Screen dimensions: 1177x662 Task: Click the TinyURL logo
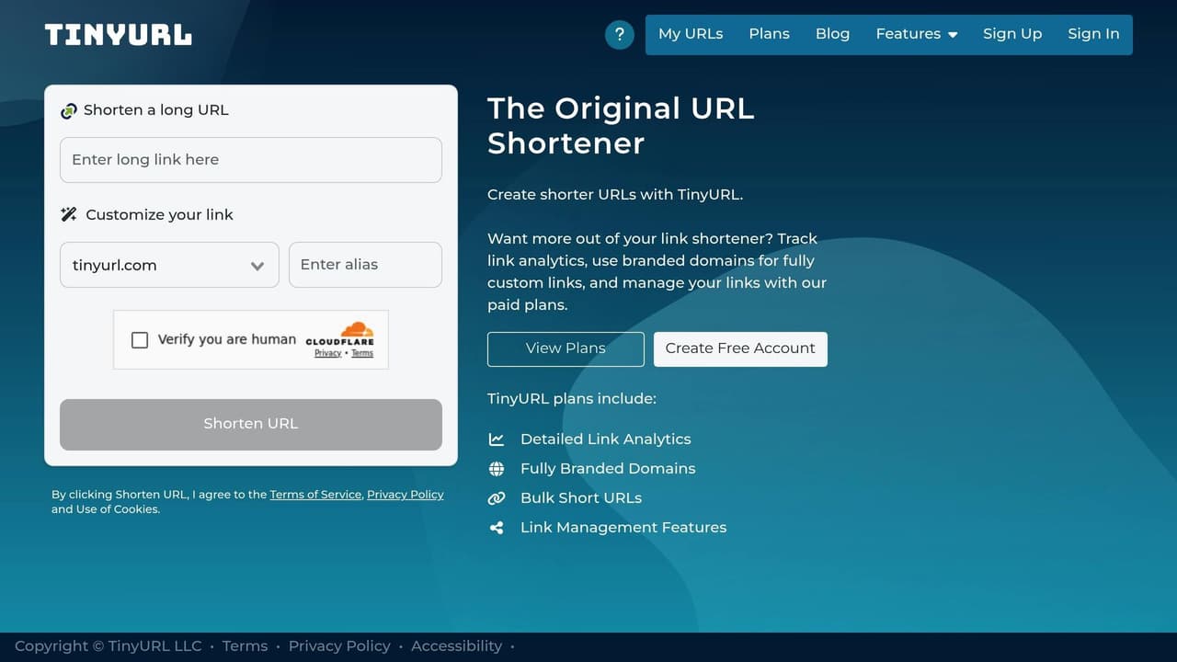119,35
